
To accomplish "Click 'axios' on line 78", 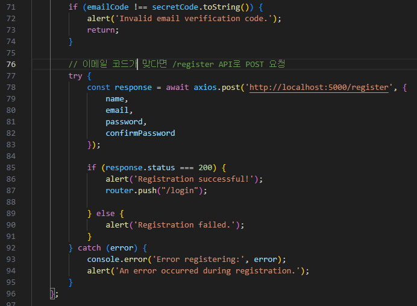I will pyautogui.click(x=205, y=88).
